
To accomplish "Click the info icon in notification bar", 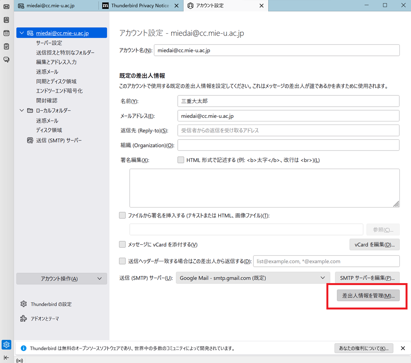I will click(x=23, y=348).
